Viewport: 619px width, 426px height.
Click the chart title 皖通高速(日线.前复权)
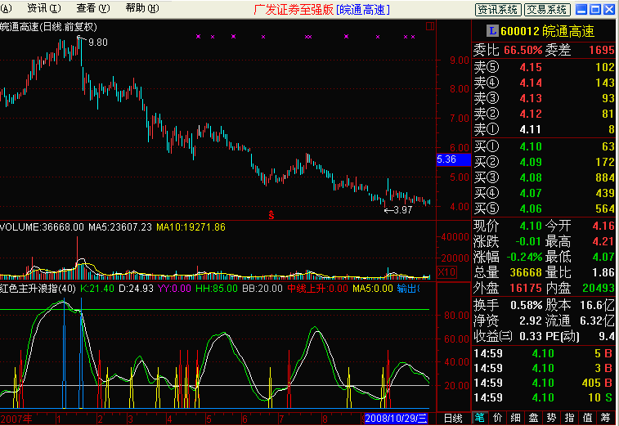48,27
